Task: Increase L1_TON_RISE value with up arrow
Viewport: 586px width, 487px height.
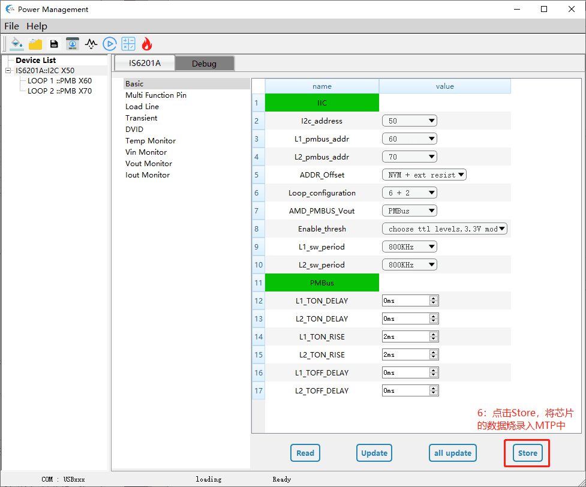Action: [434, 334]
